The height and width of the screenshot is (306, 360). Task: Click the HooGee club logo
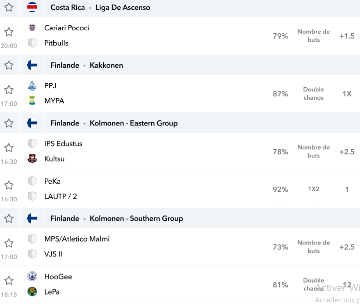tap(32, 276)
